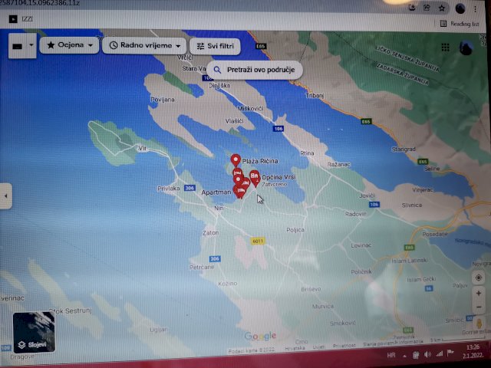
Task: Click Pretraži ovo područje search button
Action: pyautogui.click(x=254, y=70)
